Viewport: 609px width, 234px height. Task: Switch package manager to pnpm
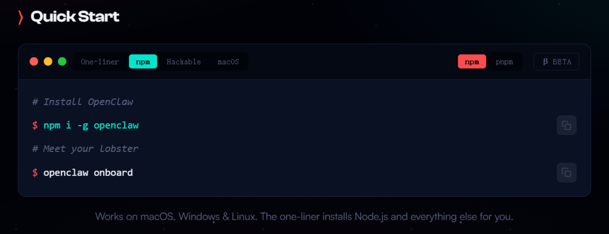(504, 62)
